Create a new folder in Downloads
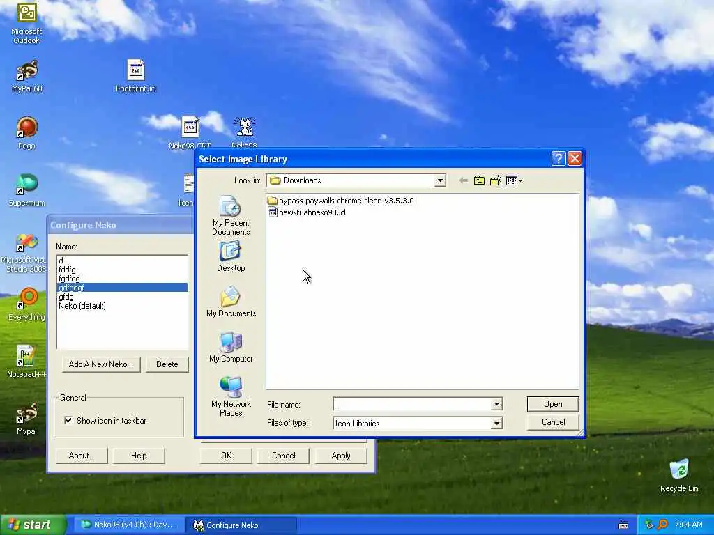This screenshot has width=714, height=535. (496, 180)
